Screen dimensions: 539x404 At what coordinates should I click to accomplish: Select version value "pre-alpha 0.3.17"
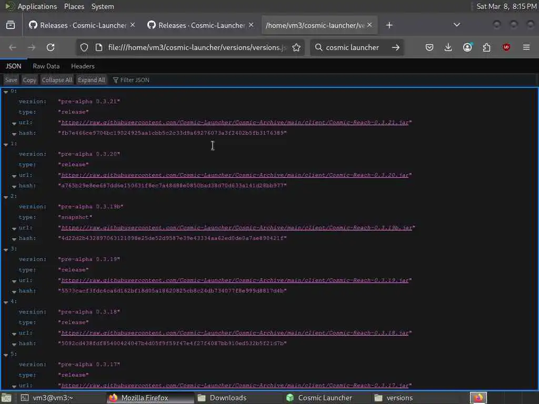[89, 364]
